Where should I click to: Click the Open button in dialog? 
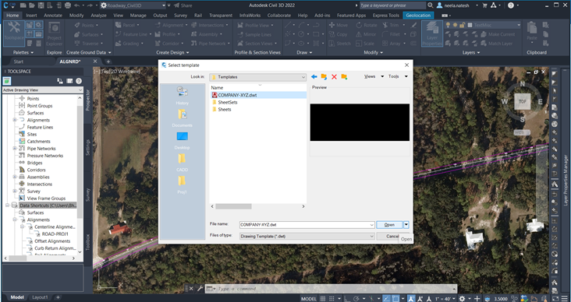[x=389, y=225]
